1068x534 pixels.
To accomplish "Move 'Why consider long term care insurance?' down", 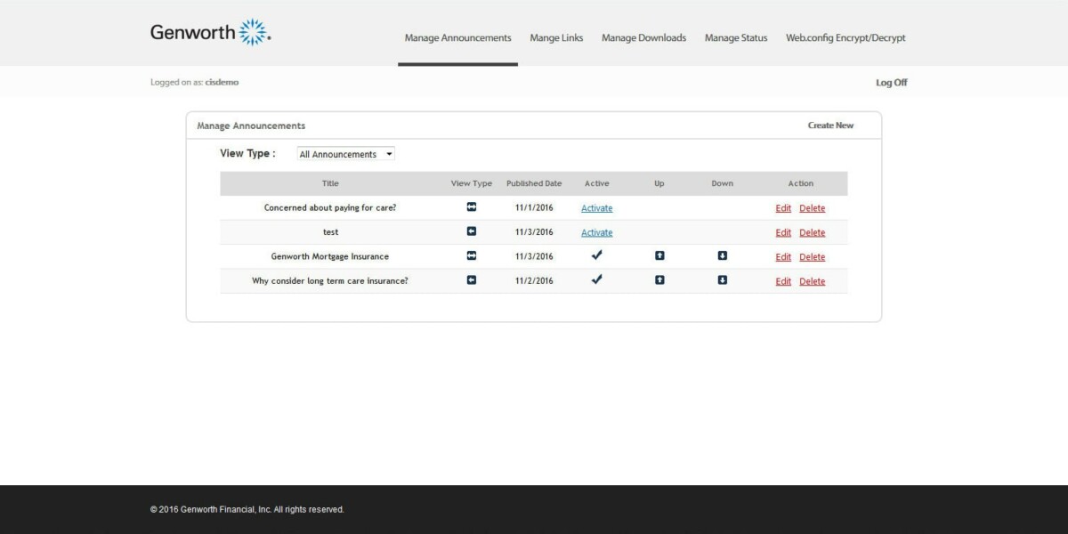I will pos(723,280).
